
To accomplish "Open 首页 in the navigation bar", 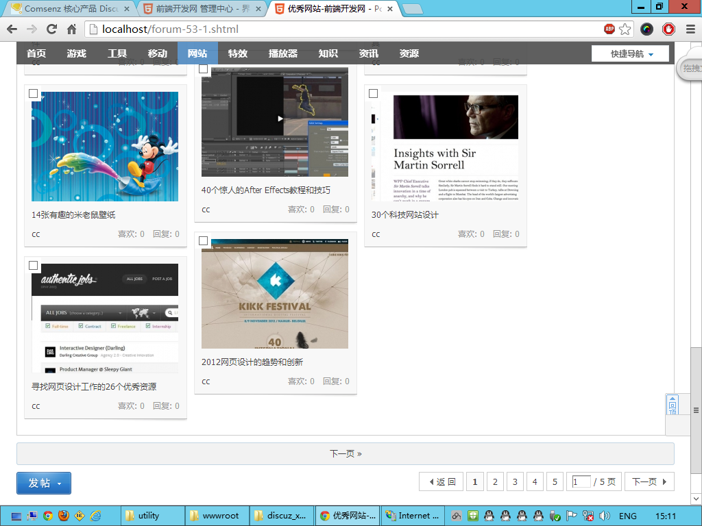I will 36,53.
